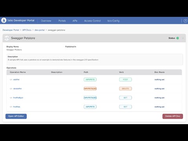188x141 pixels.
Task: Click the code icon next to addPet
Action: (x=11, y=80)
